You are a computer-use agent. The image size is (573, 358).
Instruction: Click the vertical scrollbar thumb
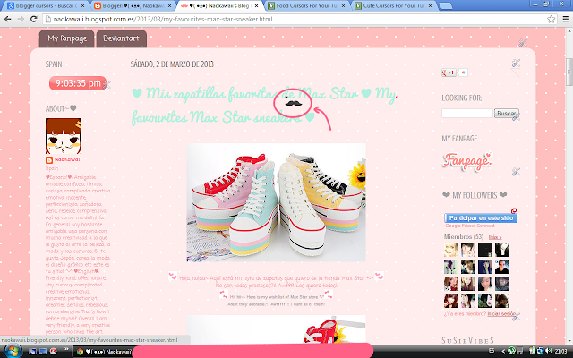point(569,72)
